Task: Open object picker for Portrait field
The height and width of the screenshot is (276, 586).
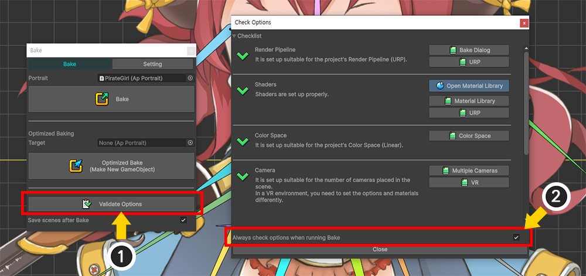Action: click(190, 78)
